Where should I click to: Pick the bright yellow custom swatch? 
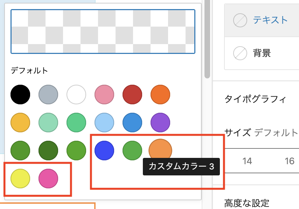20,178
